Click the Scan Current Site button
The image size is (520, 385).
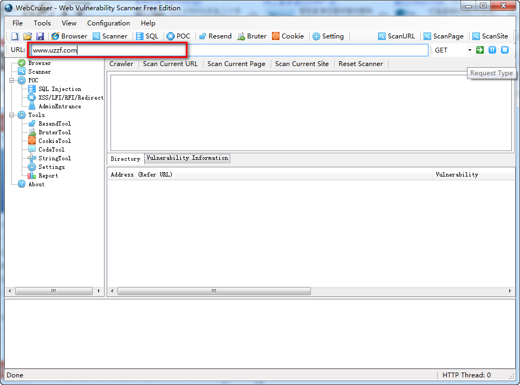(x=302, y=64)
